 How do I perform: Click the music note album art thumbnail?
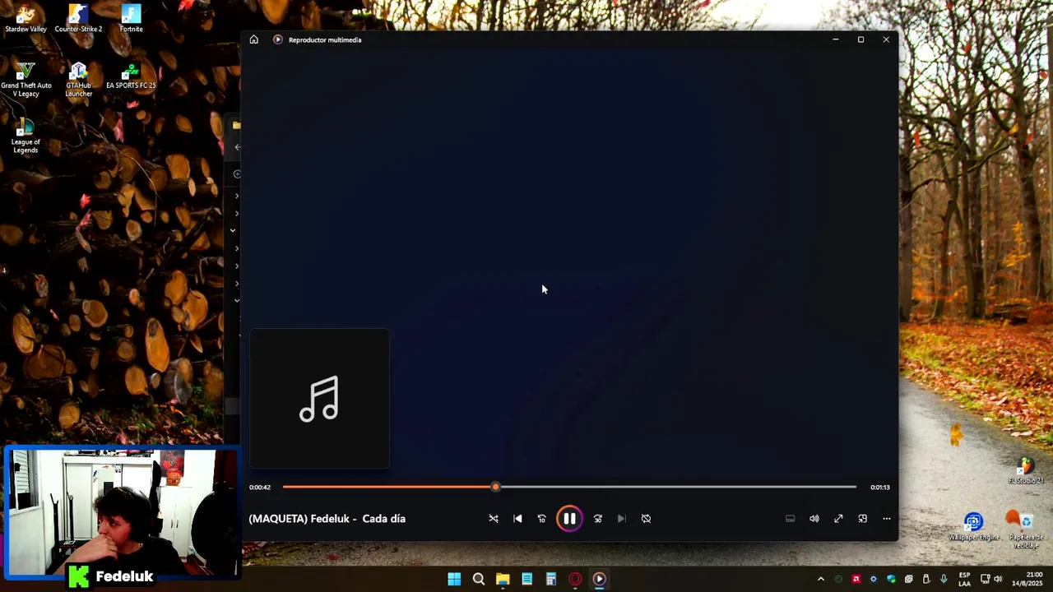click(x=319, y=399)
